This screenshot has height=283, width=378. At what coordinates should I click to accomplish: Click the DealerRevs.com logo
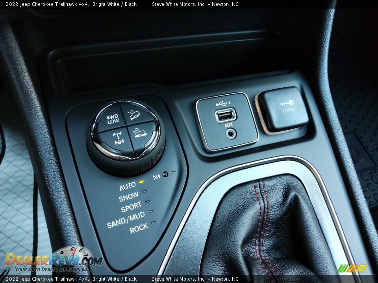pyautogui.click(x=54, y=260)
